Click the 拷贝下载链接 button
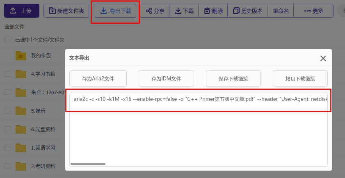 pyautogui.click(x=300, y=78)
